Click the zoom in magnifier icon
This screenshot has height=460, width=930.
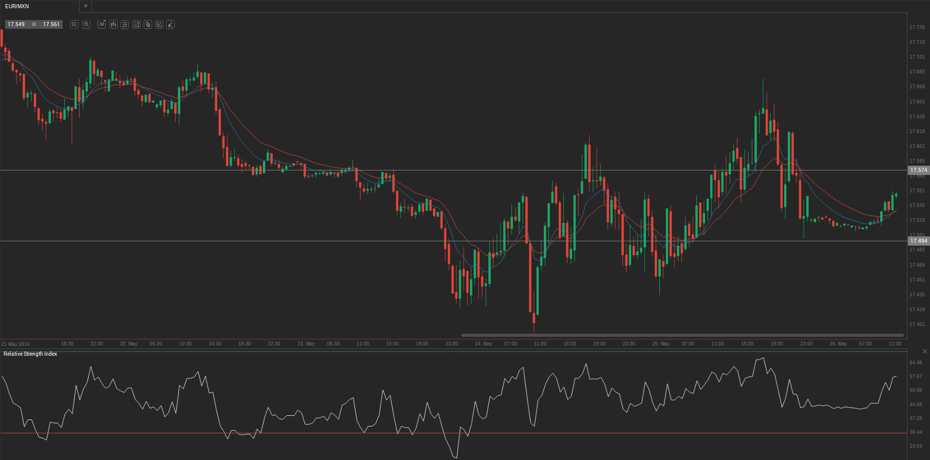[x=86, y=24]
